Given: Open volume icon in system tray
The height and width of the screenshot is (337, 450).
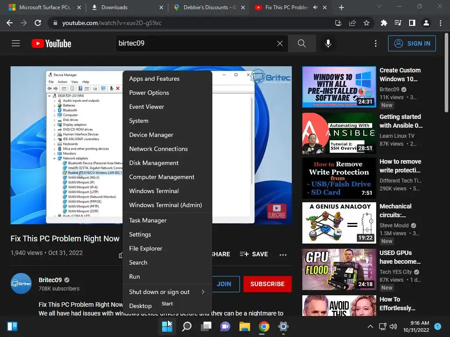Looking at the screenshot, I should [393, 326].
